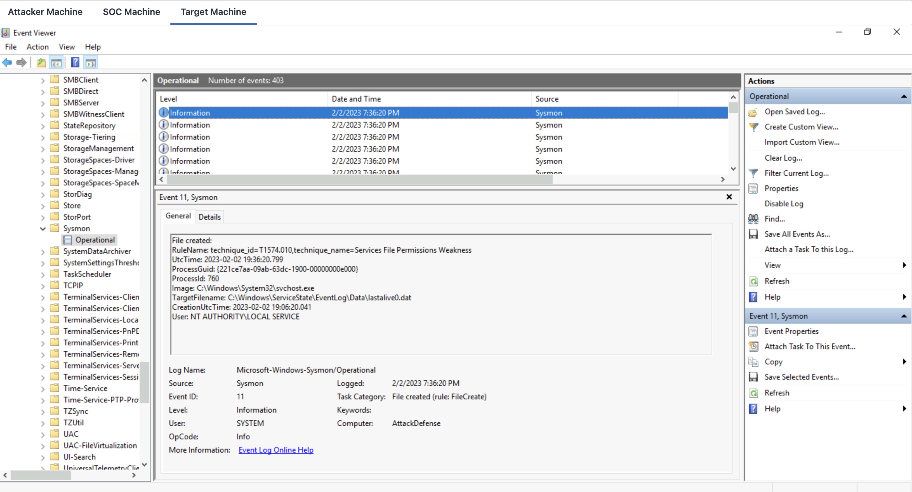The height and width of the screenshot is (492, 912).
Task: Collapse the Event 11, Sysmon actions section
Action: click(904, 316)
